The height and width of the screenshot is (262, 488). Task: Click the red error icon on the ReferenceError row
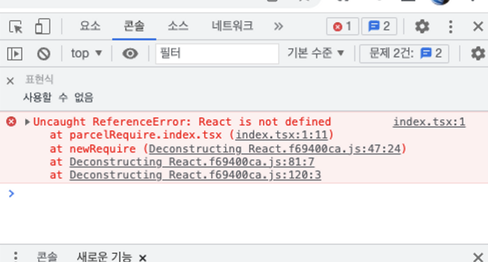tap(11, 121)
